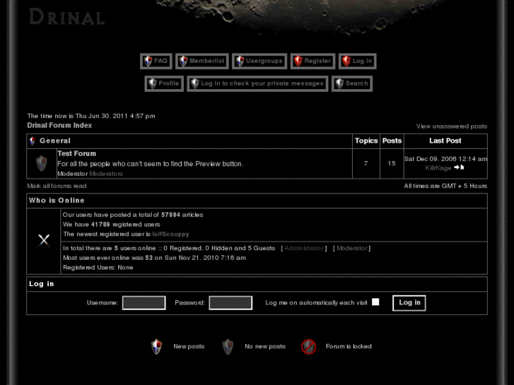The image size is (514, 385).
Task: Click the total of 57884 articles line
Action: point(133,215)
